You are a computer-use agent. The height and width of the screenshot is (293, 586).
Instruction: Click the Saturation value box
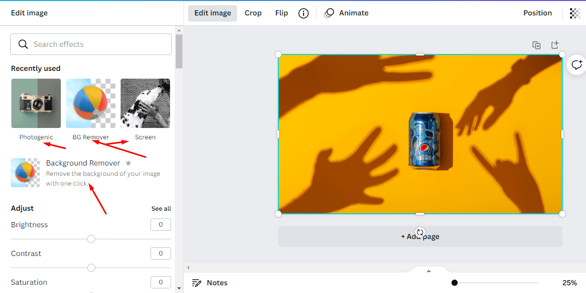point(161,282)
